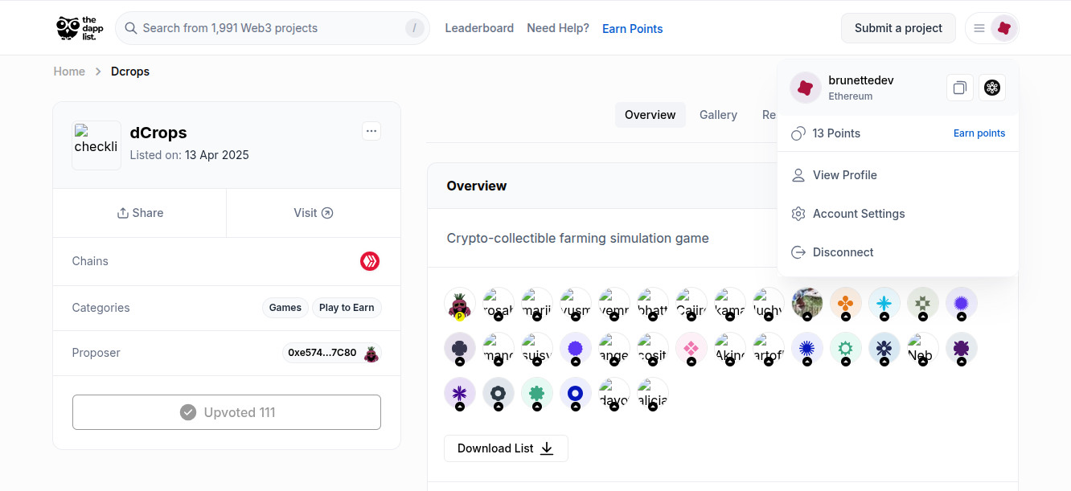
Task: Click the slash shortcut badge in search
Action: click(414, 28)
